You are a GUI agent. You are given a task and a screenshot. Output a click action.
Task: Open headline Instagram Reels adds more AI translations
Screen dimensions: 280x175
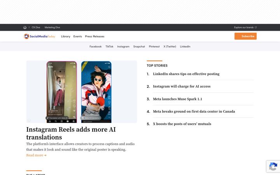point(71,133)
